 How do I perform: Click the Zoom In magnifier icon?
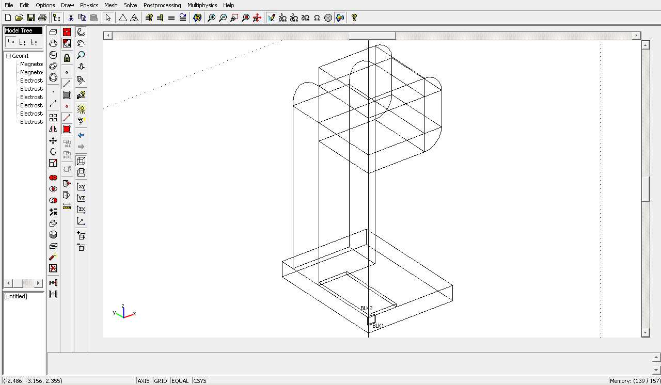click(x=212, y=18)
